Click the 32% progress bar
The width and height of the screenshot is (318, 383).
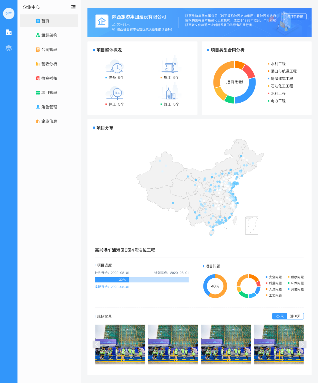pyautogui.click(x=142, y=280)
